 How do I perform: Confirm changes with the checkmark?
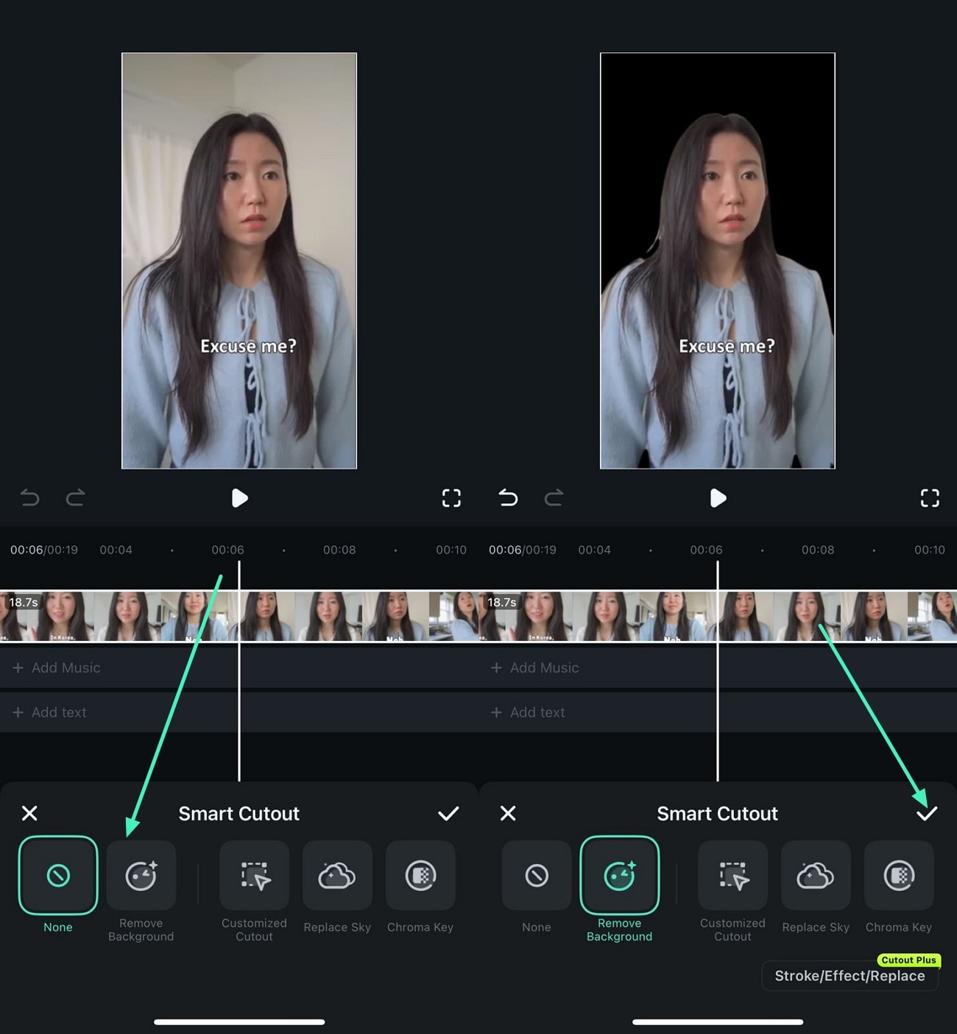[x=449, y=813]
